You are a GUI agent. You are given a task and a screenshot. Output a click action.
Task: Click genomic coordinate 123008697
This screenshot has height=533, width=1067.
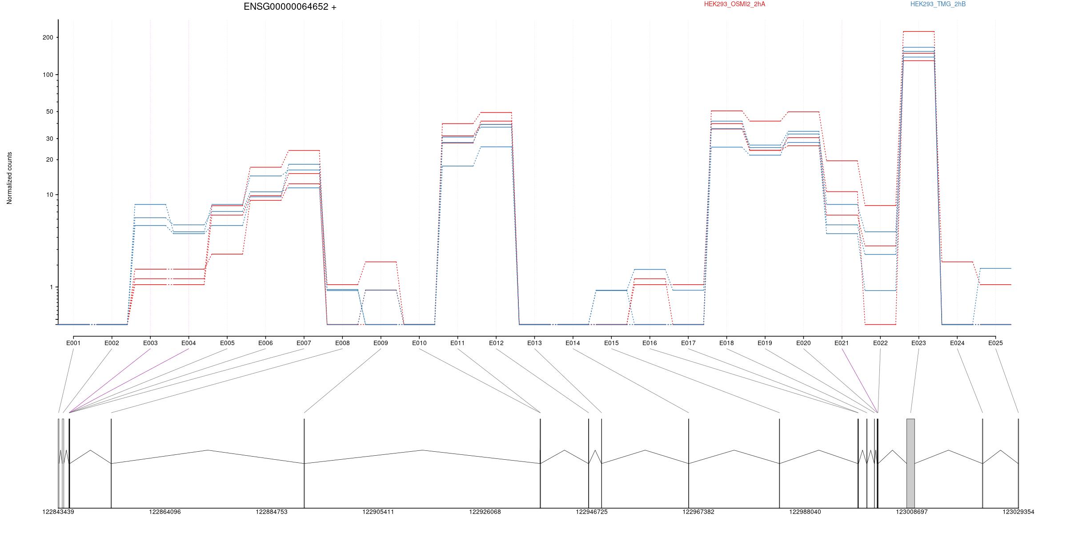click(x=912, y=512)
